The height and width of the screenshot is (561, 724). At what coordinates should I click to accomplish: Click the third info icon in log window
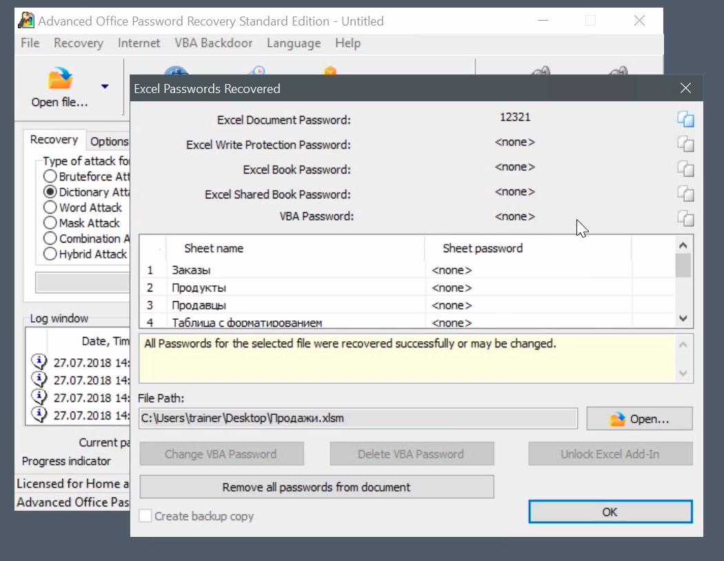[x=39, y=397]
